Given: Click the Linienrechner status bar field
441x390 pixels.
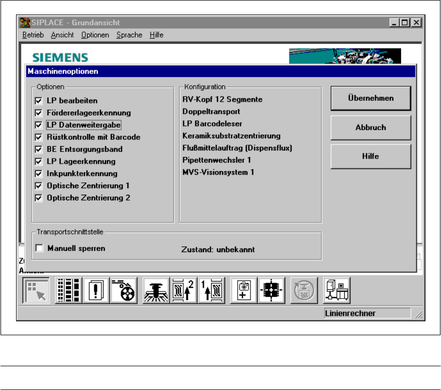Looking at the screenshot, I should click(367, 314).
